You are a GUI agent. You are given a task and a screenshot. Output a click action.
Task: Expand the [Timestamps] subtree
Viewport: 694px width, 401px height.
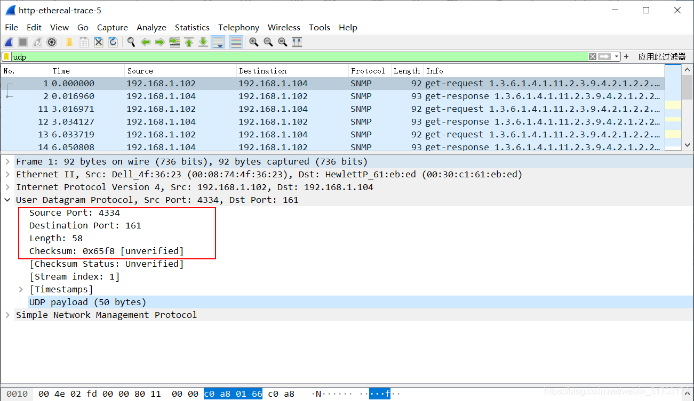coord(21,289)
